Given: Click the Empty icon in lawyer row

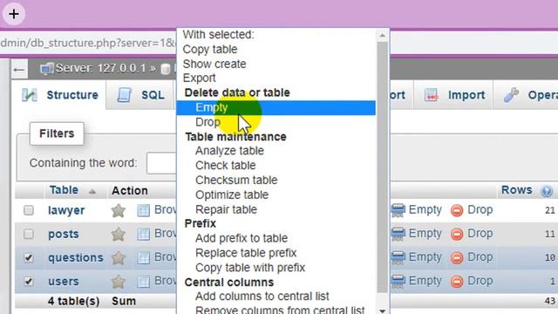Looking at the screenshot, I should 398,210.
